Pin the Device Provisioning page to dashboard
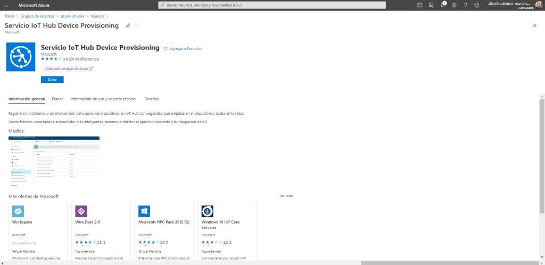545x265 pixels. pyautogui.click(x=128, y=25)
